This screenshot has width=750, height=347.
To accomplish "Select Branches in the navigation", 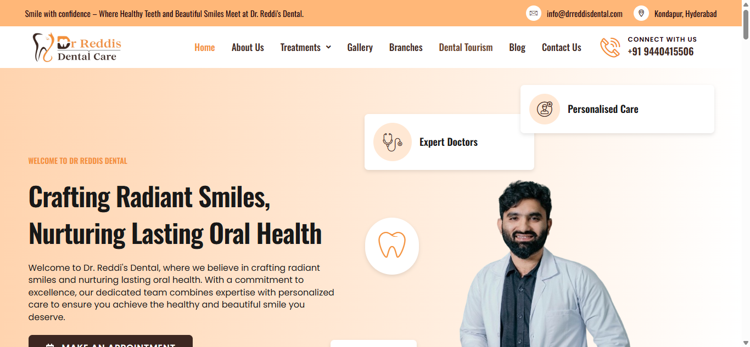I will click(406, 48).
